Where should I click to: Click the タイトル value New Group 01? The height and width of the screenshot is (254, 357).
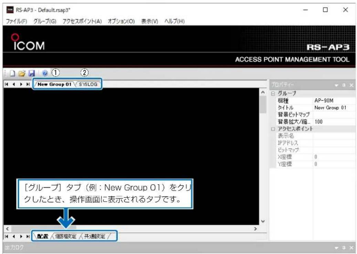(334, 108)
